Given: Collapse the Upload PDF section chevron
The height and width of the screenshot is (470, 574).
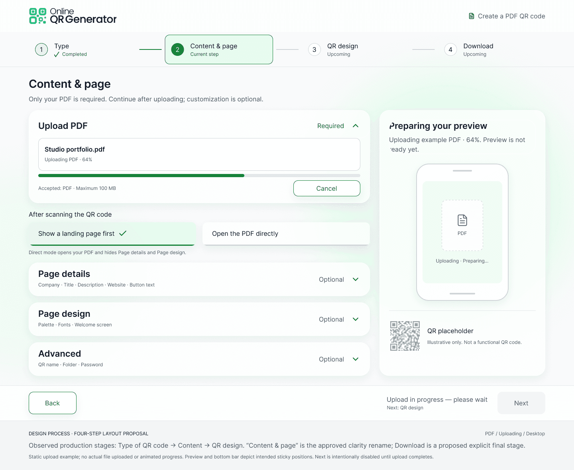Looking at the screenshot, I should point(356,126).
